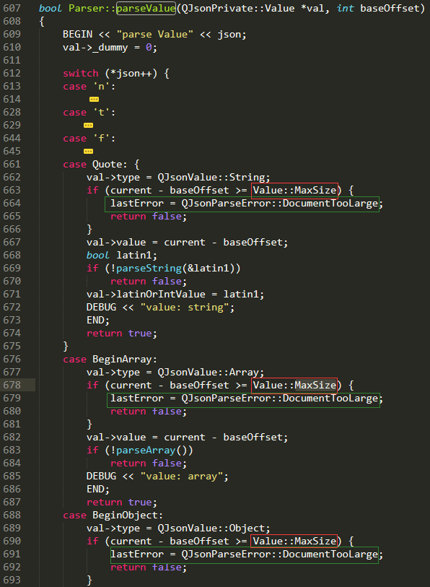Click latinOrIntValue on line 671

pos(161,295)
